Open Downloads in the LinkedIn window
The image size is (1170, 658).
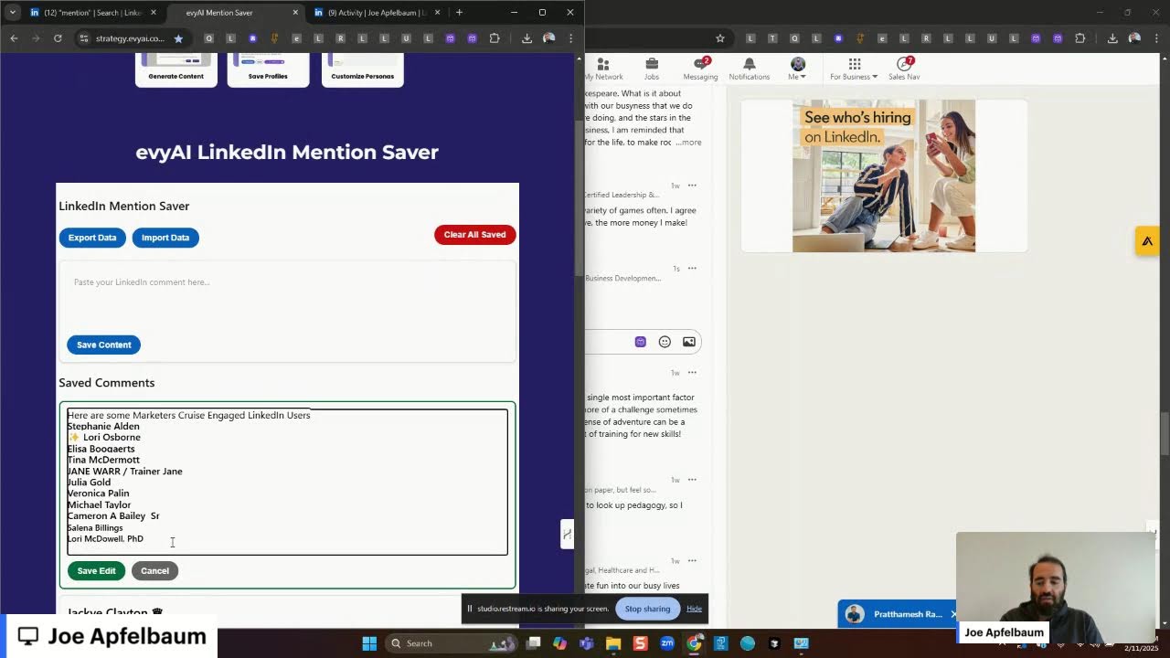pos(1112,38)
